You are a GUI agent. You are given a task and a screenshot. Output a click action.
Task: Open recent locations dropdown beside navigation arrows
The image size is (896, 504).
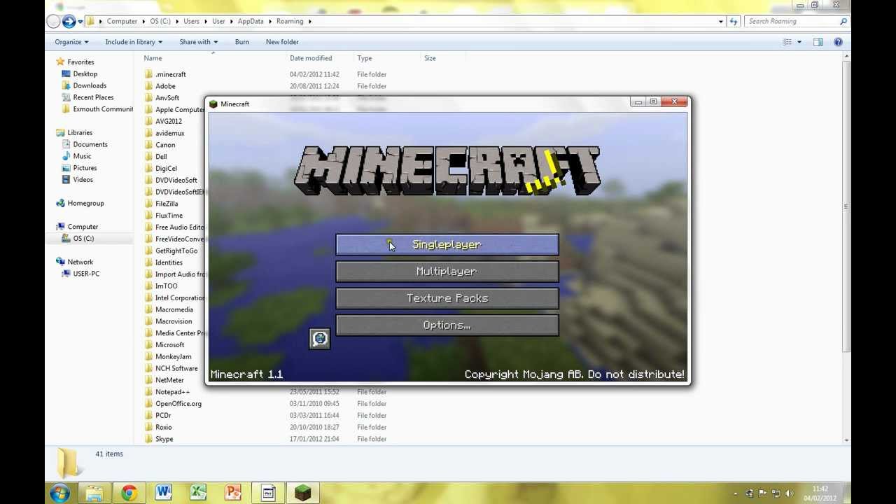[80, 21]
